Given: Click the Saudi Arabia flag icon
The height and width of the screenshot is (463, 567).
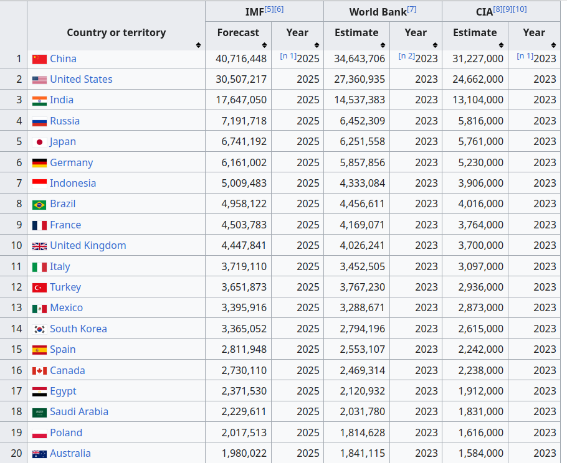Looking at the screenshot, I should click(x=39, y=413).
